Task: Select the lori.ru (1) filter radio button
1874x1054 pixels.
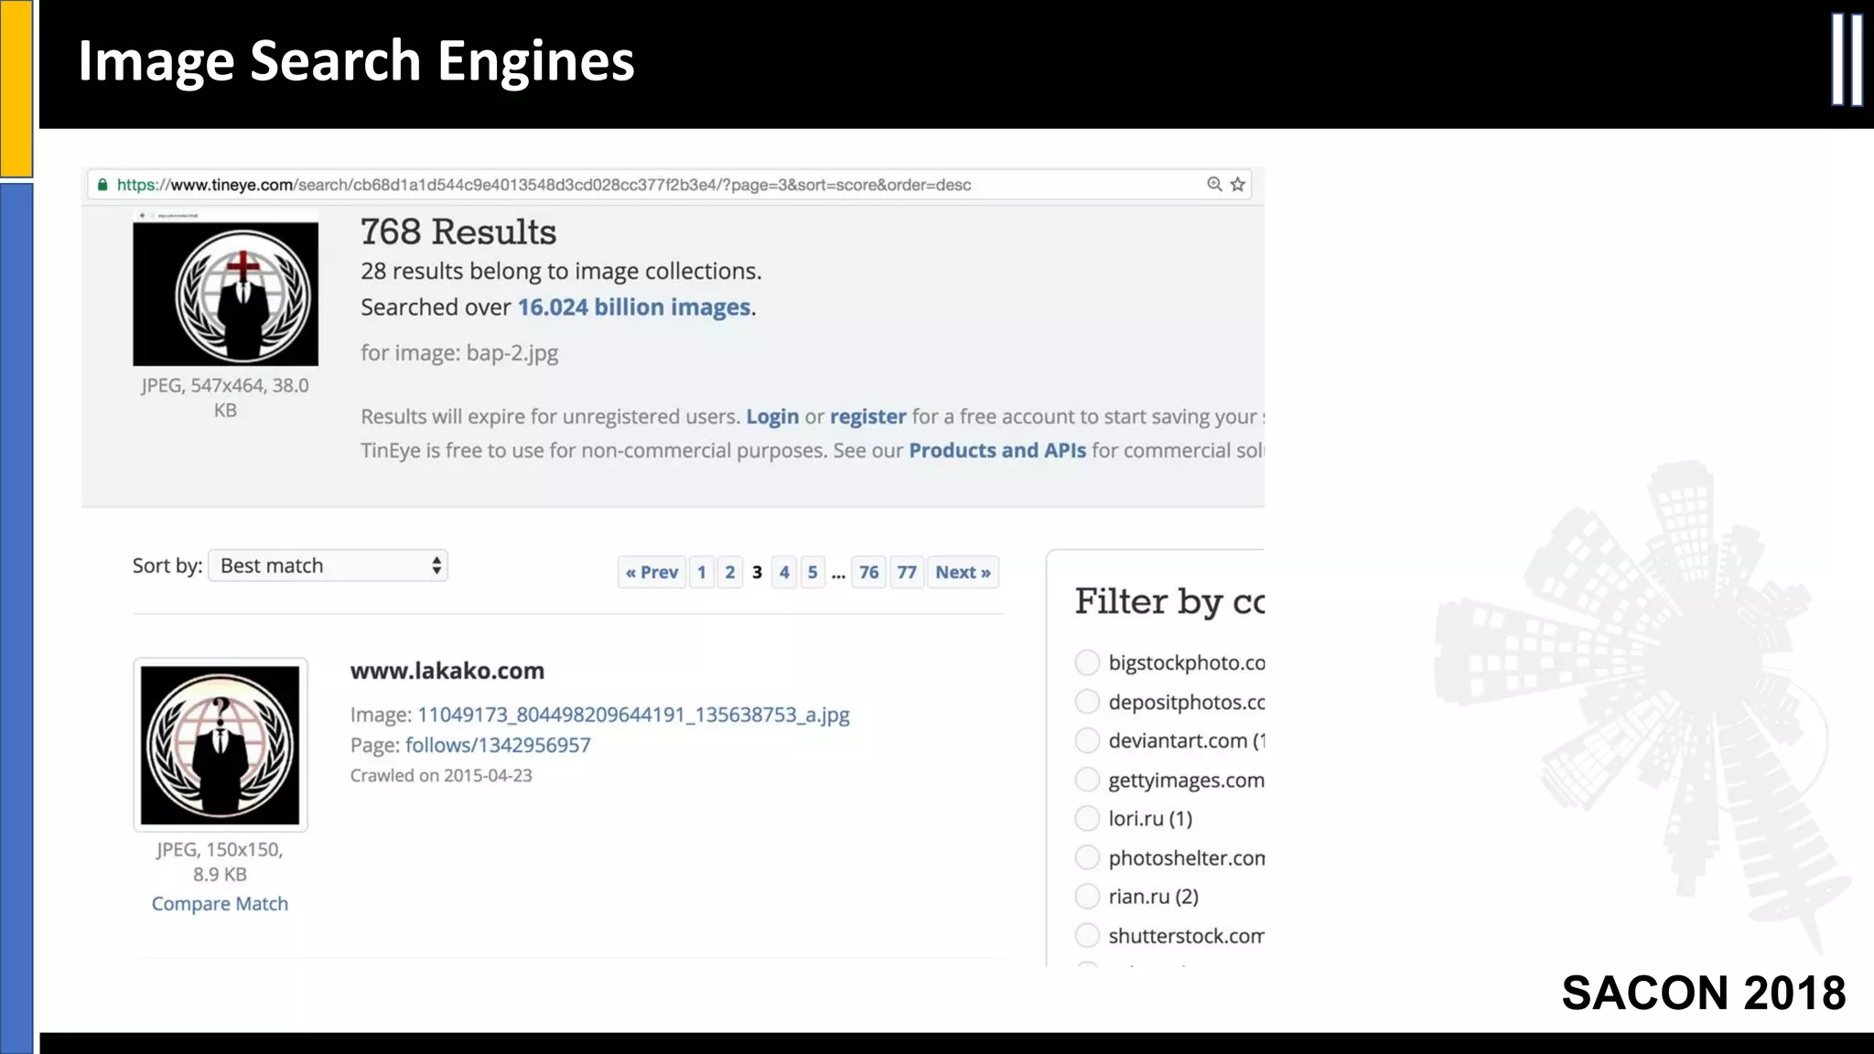Action: click(x=1087, y=818)
